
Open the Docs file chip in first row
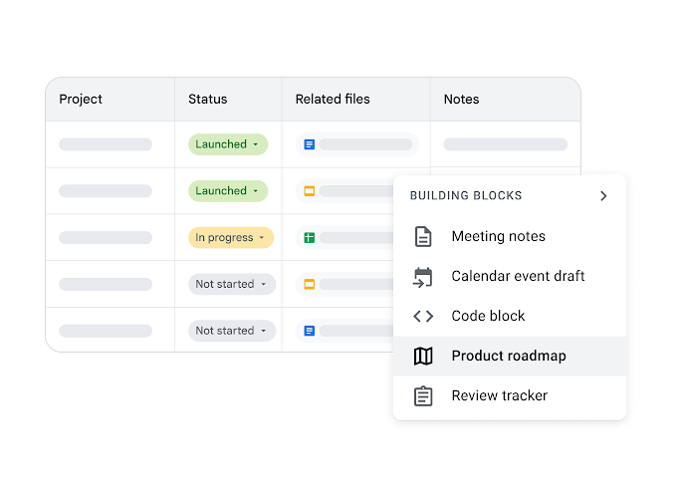point(357,144)
